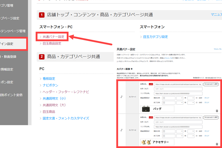Screen dimensions: 222x148
Task: Select the デザイン設定 sidebar menu item
Action: pyautogui.click(x=13, y=44)
